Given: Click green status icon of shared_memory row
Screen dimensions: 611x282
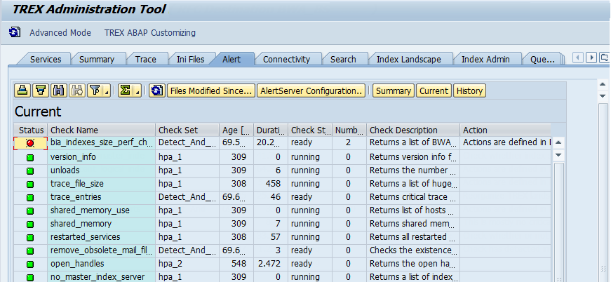Looking at the screenshot, I should [x=30, y=224].
